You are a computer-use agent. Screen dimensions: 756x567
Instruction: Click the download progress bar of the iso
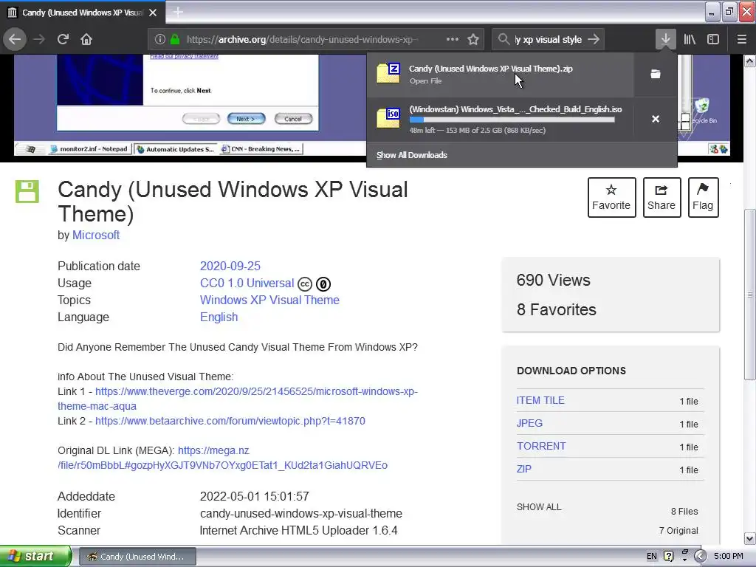click(512, 120)
